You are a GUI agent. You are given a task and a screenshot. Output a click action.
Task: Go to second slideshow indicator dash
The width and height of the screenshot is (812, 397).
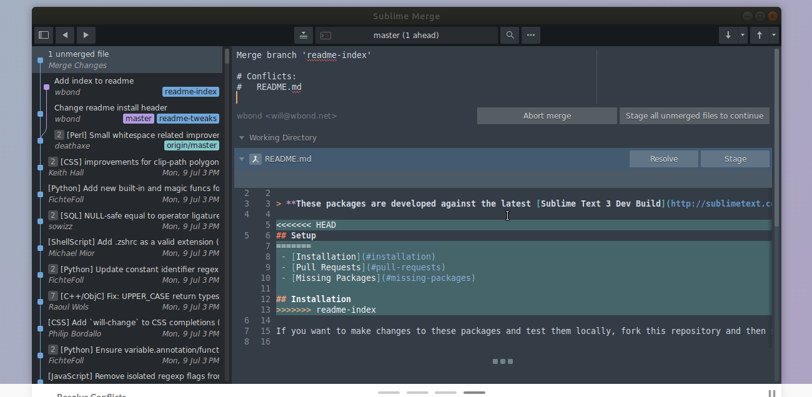coord(417,393)
